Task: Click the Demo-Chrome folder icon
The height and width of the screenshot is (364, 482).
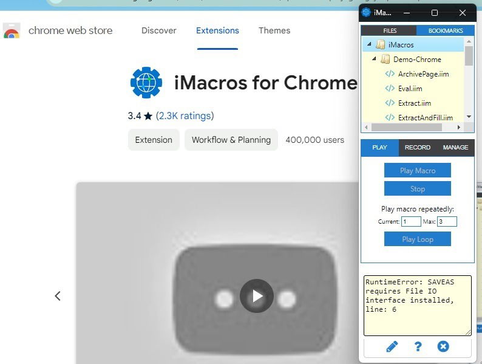Action: pos(385,59)
